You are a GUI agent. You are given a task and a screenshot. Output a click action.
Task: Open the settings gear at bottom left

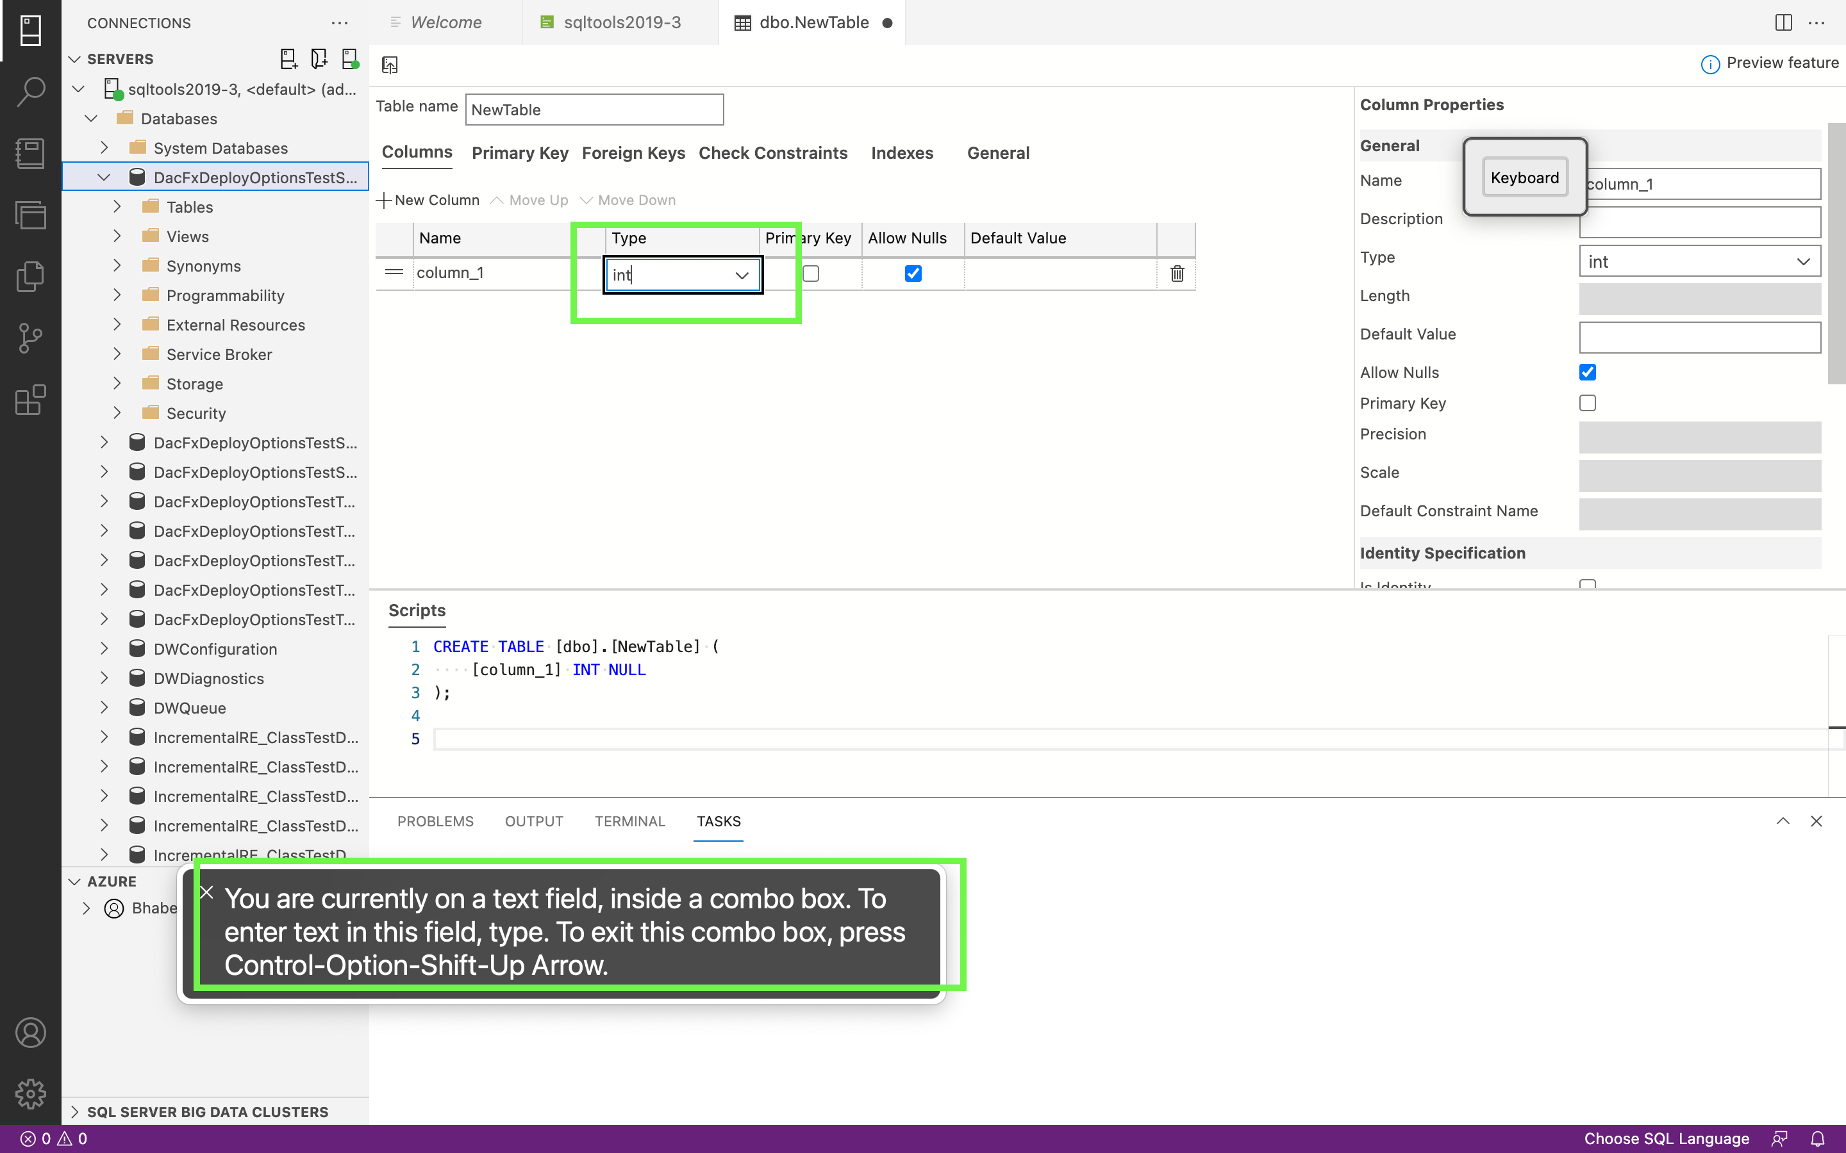pyautogui.click(x=31, y=1093)
